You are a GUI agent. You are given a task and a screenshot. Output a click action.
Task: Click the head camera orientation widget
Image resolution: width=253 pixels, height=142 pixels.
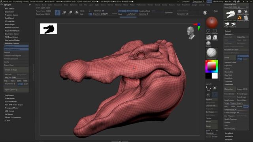(191, 33)
